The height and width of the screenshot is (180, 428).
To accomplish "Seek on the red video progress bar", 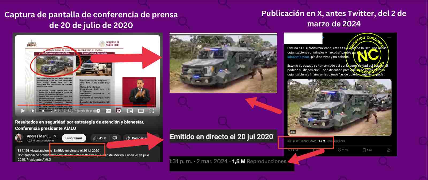I will click(87, 105).
